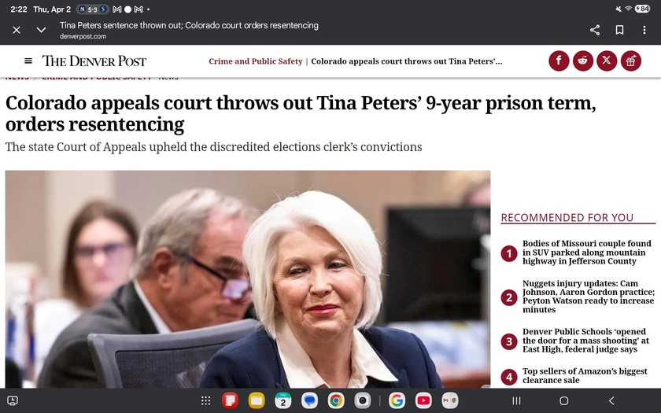Image resolution: width=661 pixels, height=413 pixels.
Task: Read Missouri couple bodies found story
Action: click(587, 253)
